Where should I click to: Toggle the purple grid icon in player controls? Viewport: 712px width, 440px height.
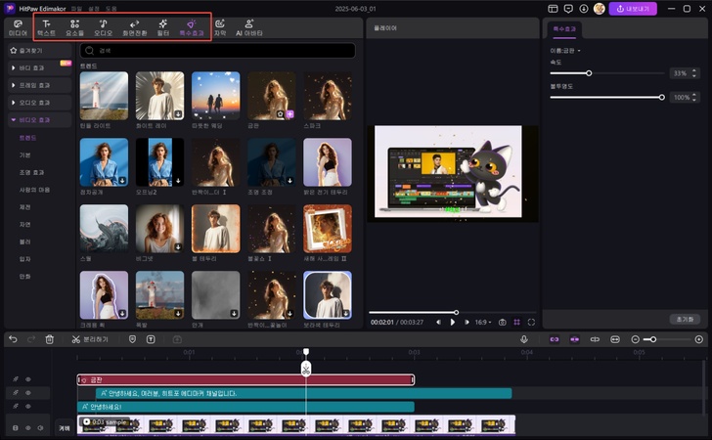tap(516, 322)
